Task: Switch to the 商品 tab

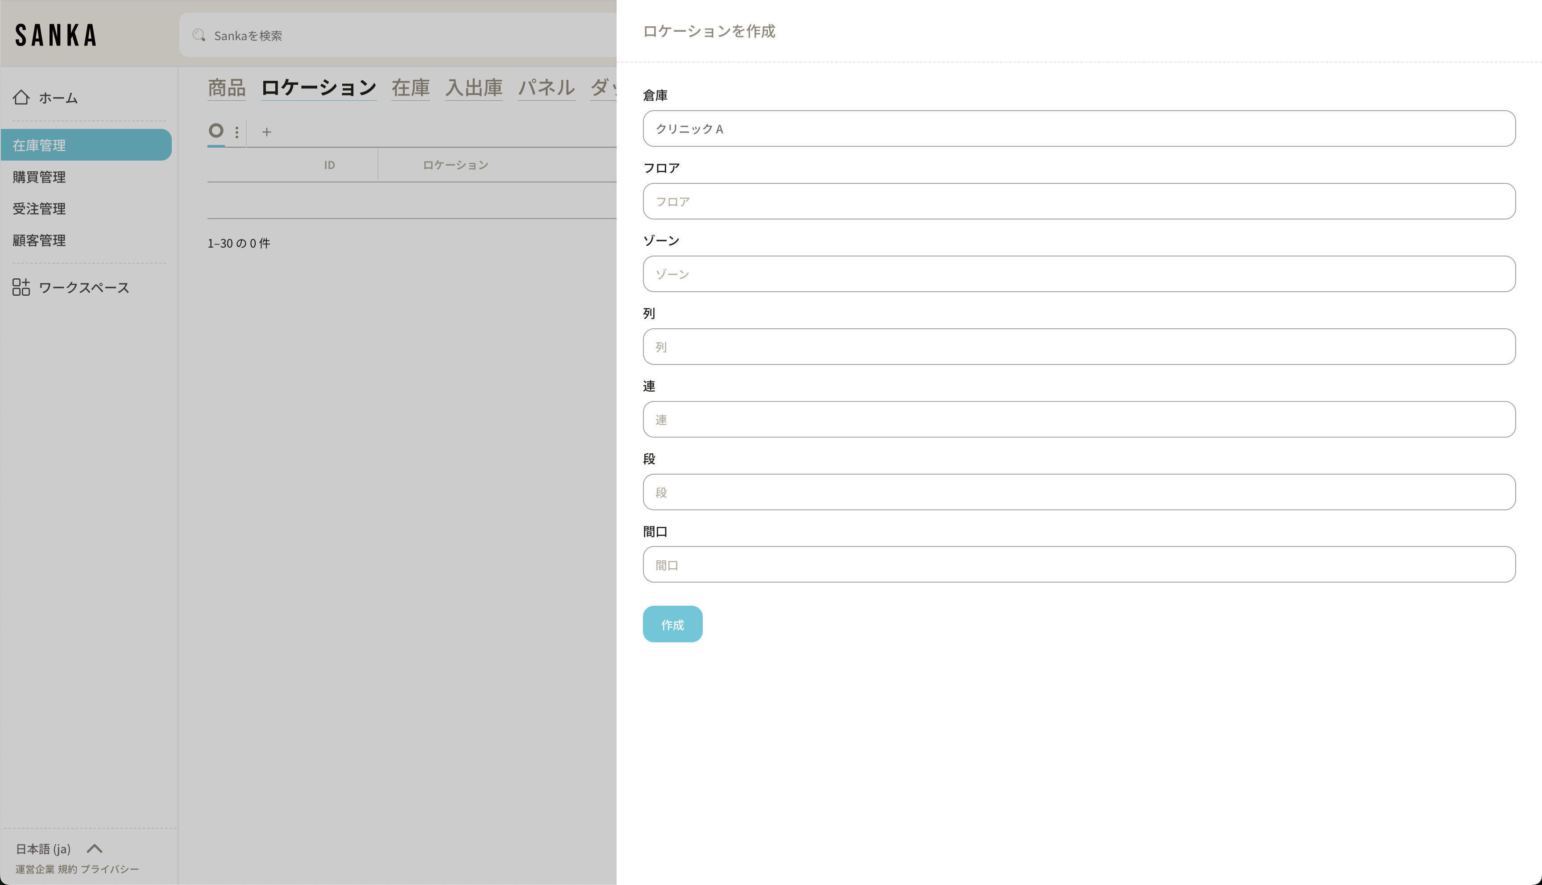Action: tap(226, 87)
